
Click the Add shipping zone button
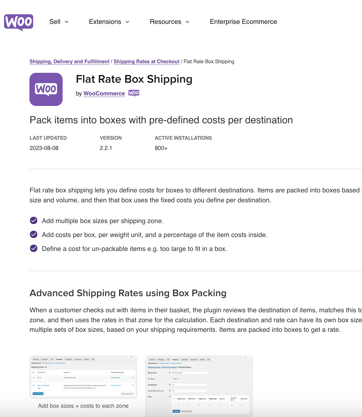(127, 393)
